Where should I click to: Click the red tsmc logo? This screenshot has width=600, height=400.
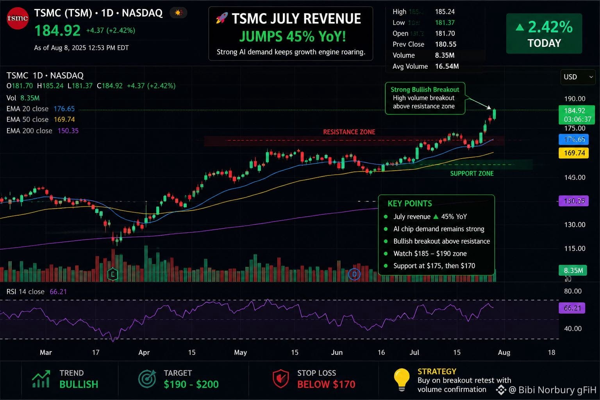[18, 18]
